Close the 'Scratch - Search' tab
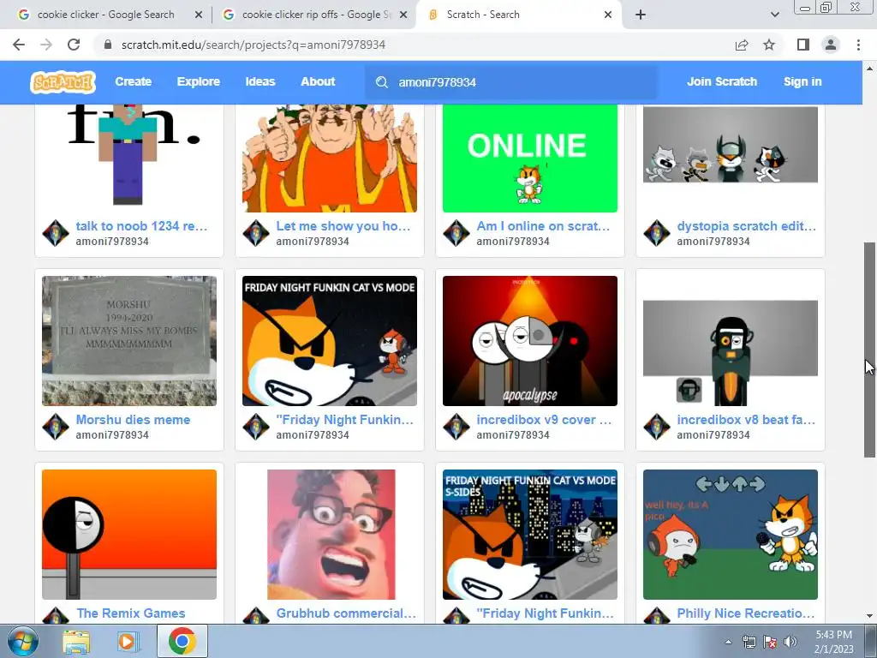This screenshot has height=658, width=877. 608,15
